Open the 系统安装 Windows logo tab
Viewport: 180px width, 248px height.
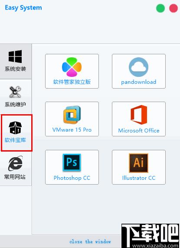[15, 62]
